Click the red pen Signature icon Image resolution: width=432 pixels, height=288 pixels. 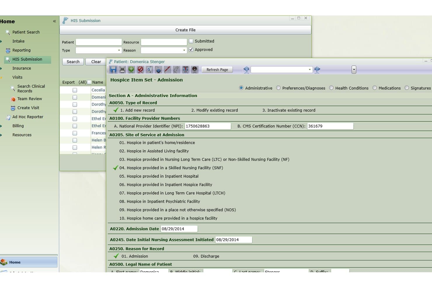(x=167, y=69)
